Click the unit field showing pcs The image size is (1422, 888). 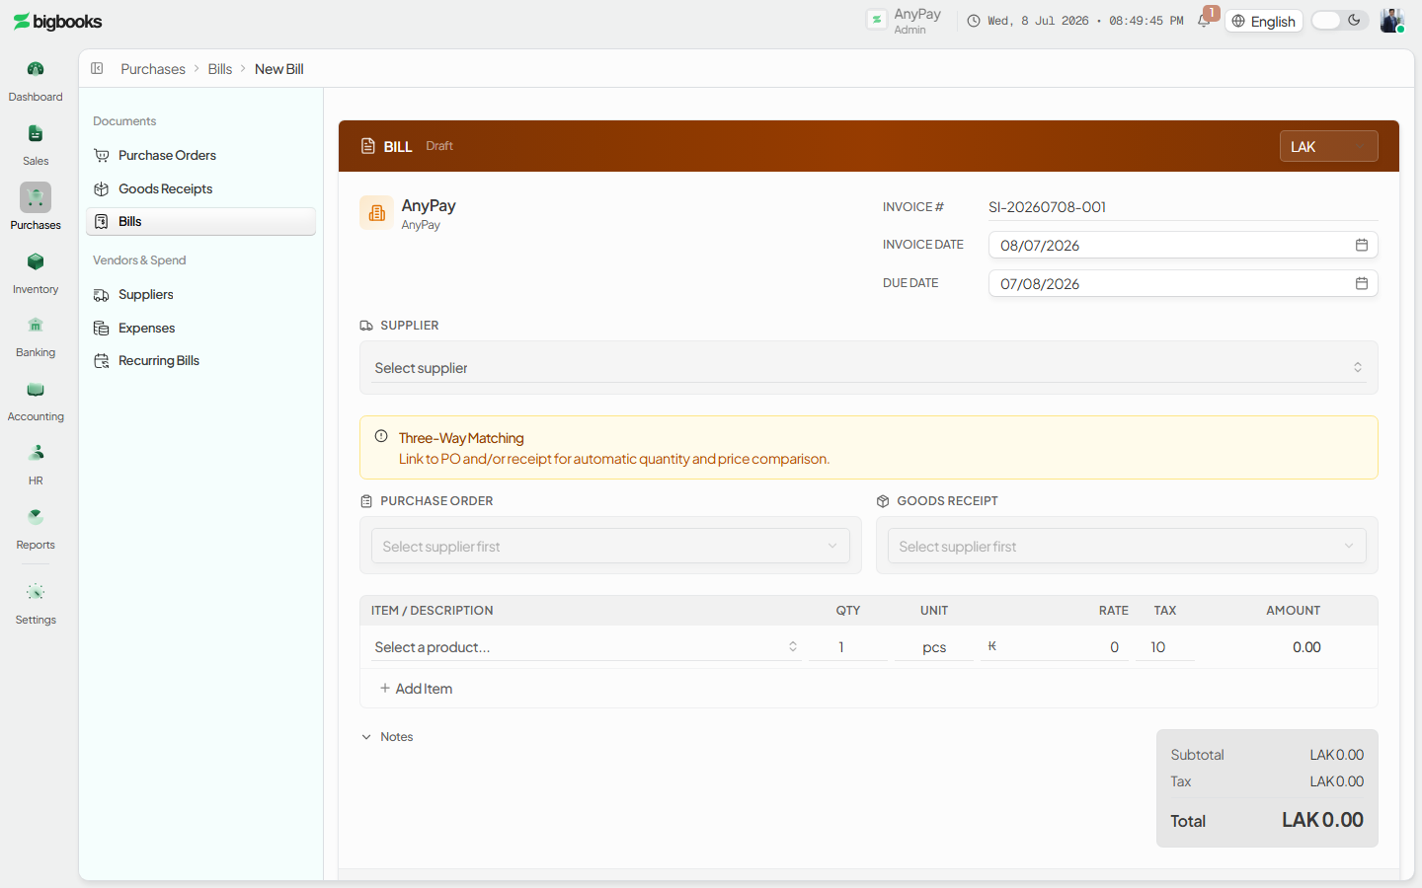933,647
